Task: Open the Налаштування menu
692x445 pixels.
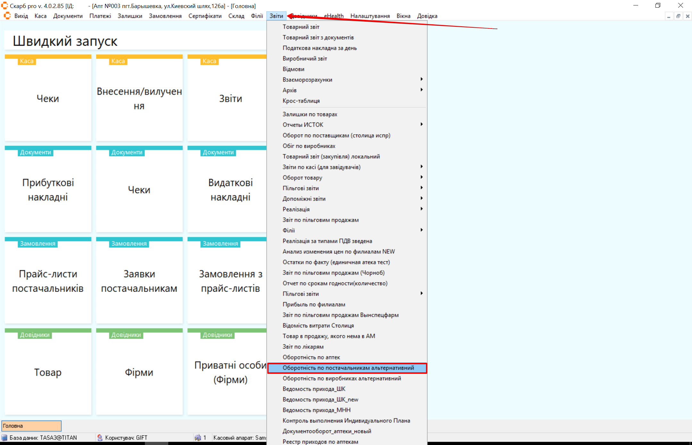Action: pos(370,16)
